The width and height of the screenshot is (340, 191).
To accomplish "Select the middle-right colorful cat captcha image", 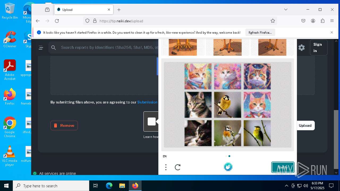I will tap(257, 105).
